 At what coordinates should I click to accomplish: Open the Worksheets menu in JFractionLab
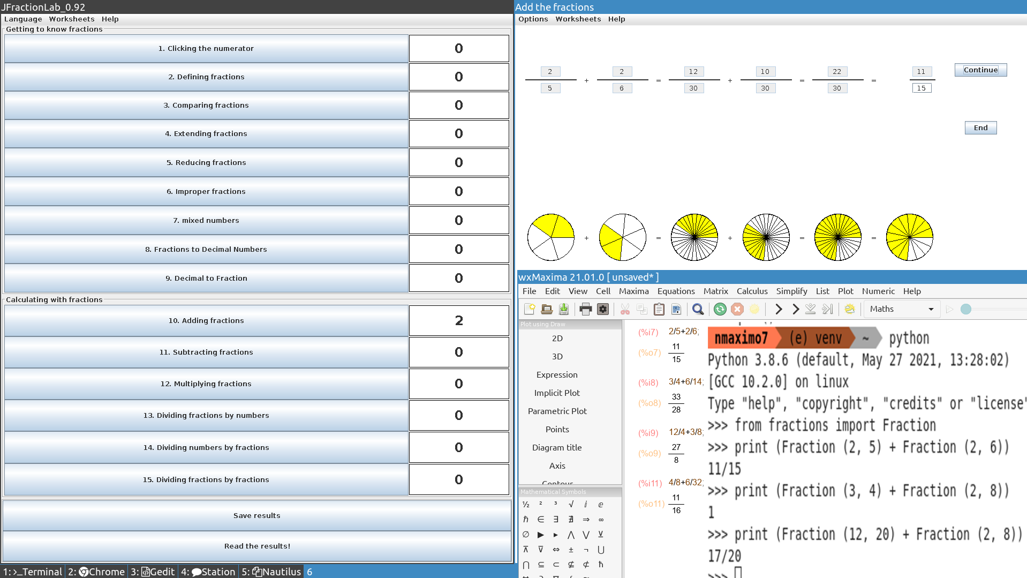(72, 19)
